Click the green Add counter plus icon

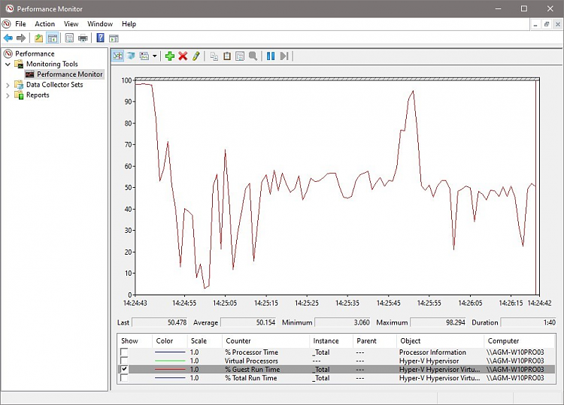pyautogui.click(x=170, y=56)
